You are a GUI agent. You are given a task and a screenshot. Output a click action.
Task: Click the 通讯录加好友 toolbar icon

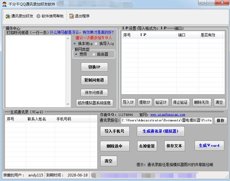[8, 16]
